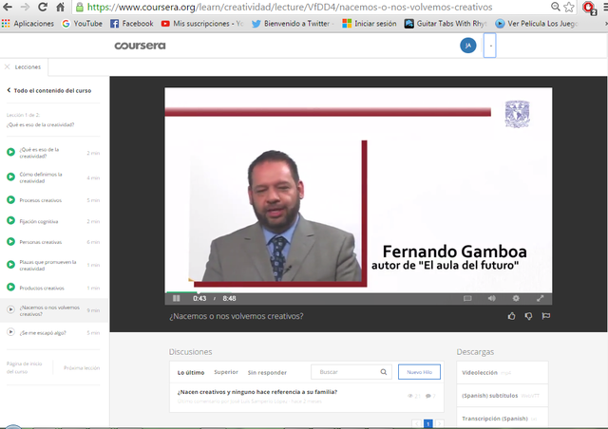The height and width of the screenshot is (429, 608).
Task: Play lesson Cómo definimos la creatividad
Action: pos(53,177)
